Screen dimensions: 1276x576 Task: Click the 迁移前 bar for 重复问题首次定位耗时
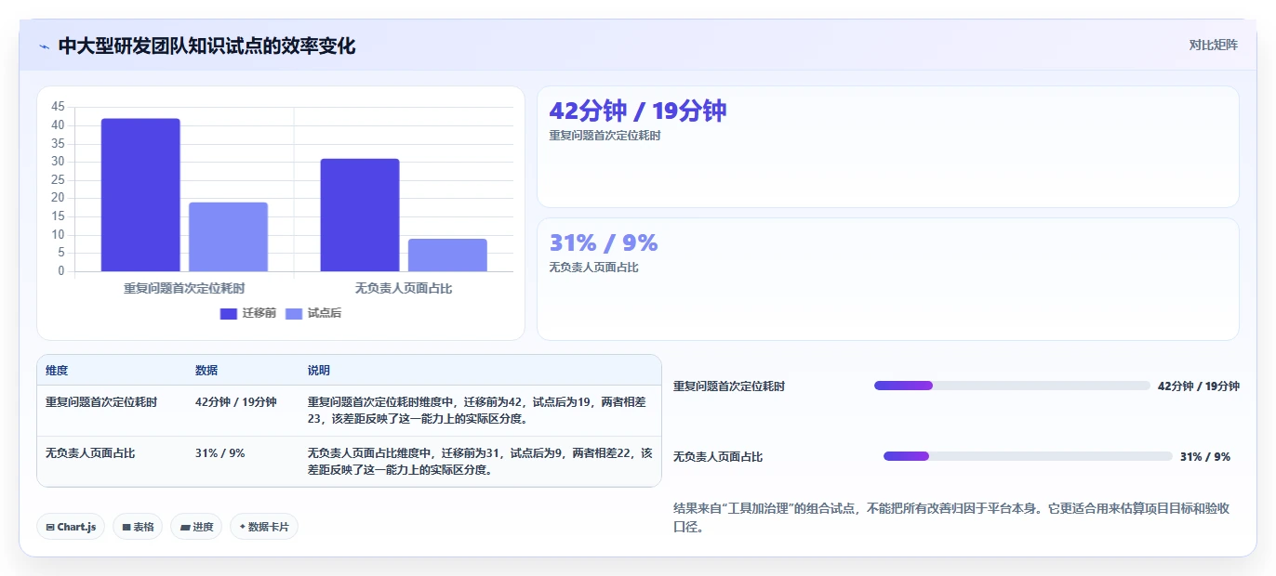[140, 195]
